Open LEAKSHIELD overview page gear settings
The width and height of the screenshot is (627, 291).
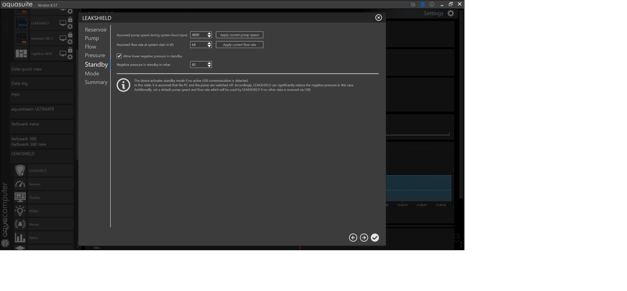(x=70, y=26)
